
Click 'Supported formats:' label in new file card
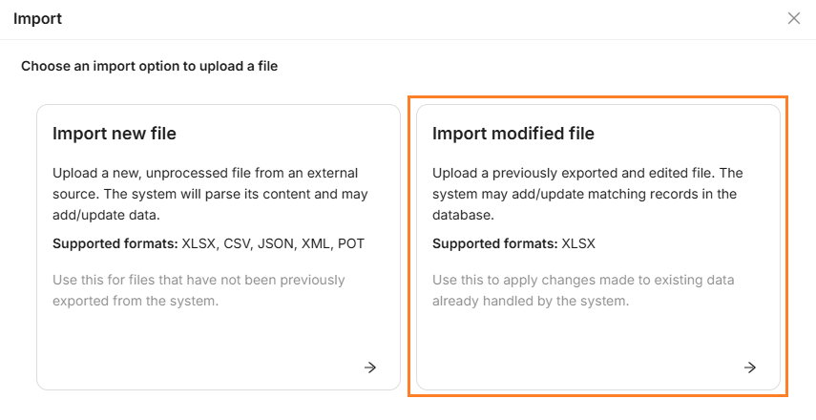[115, 243]
